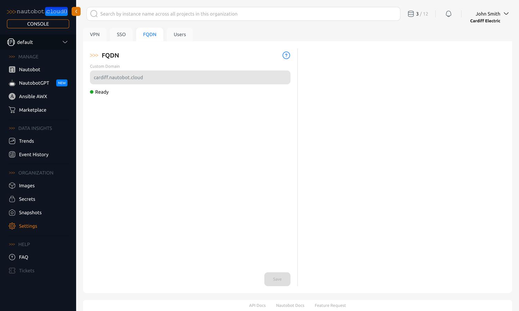The width and height of the screenshot is (519, 311).
Task: Open Secrets via the lock icon
Action: pyautogui.click(x=12, y=199)
